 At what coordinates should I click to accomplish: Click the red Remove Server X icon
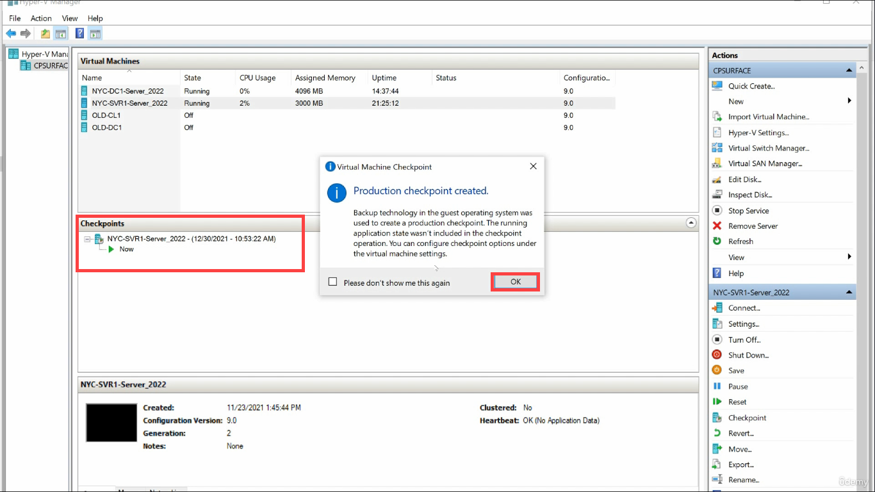[717, 225]
